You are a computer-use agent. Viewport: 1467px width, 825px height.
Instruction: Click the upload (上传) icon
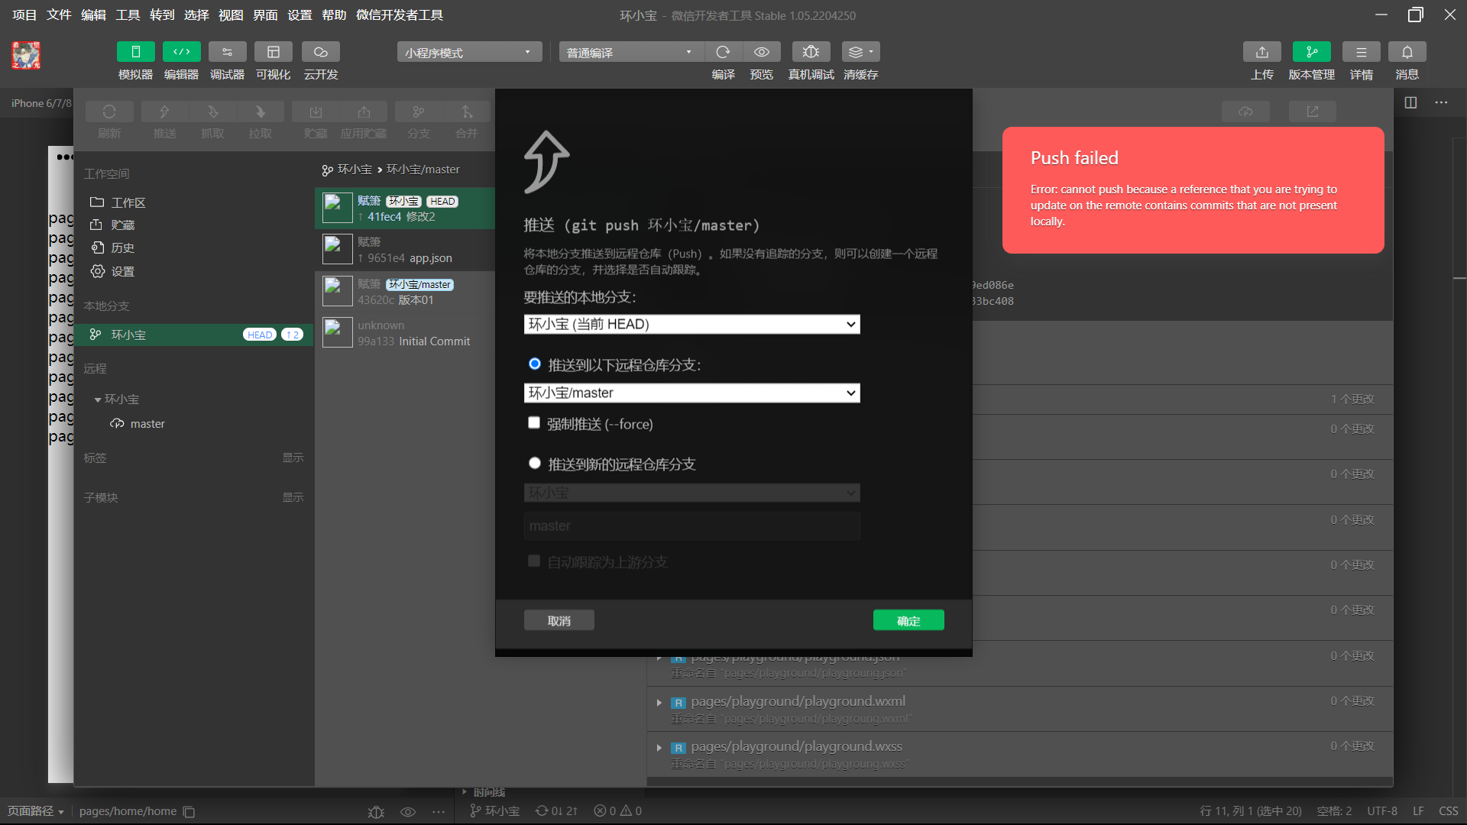point(1261,52)
